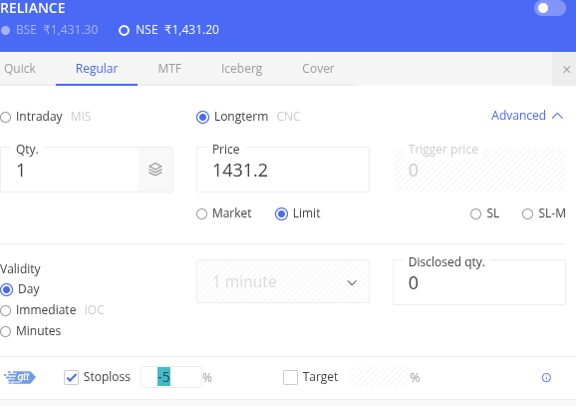Click the Disclosed qty. field
Screen dimensions: 576x406
click(479, 282)
